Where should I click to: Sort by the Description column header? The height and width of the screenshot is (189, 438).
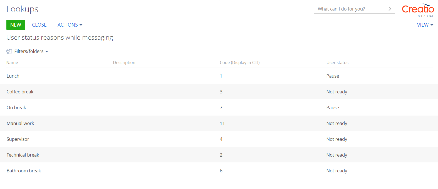click(x=124, y=63)
